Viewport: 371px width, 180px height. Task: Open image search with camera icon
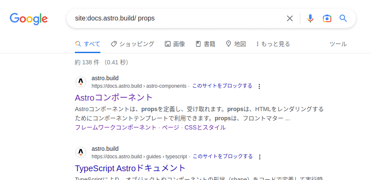(x=327, y=18)
